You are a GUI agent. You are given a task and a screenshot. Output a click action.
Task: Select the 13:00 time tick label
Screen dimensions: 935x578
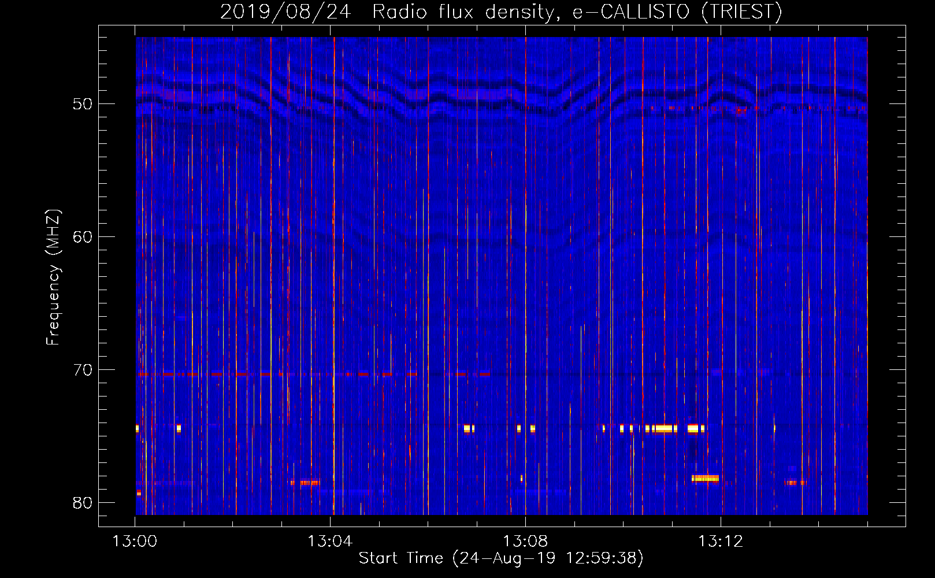tap(135, 542)
